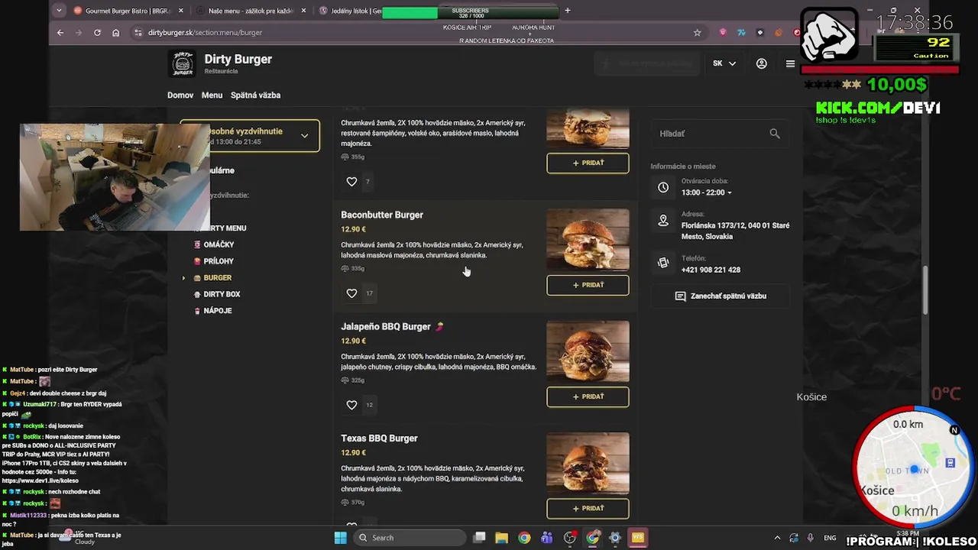Open the tab search dropdown arrow

(59, 11)
